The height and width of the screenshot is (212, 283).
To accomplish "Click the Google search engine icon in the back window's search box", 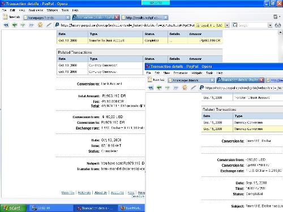I will pos(235,25).
